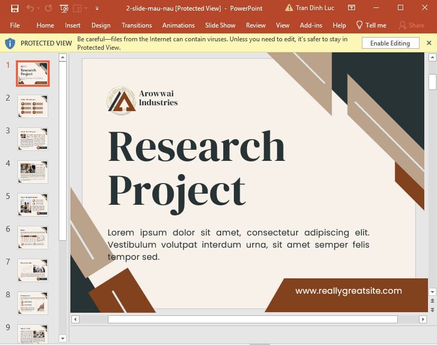
Task: Click the Save icon in Quick Access Toolbar
Action: click(x=15, y=8)
